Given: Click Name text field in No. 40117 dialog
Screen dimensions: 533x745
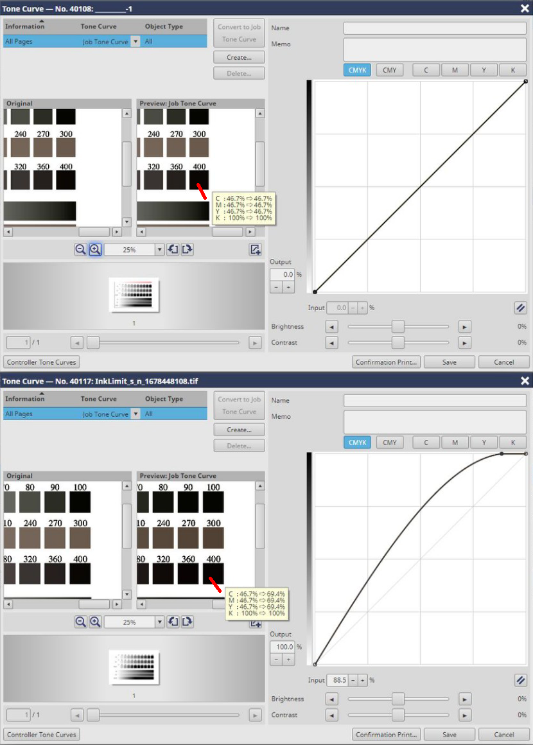Looking at the screenshot, I should click(435, 401).
